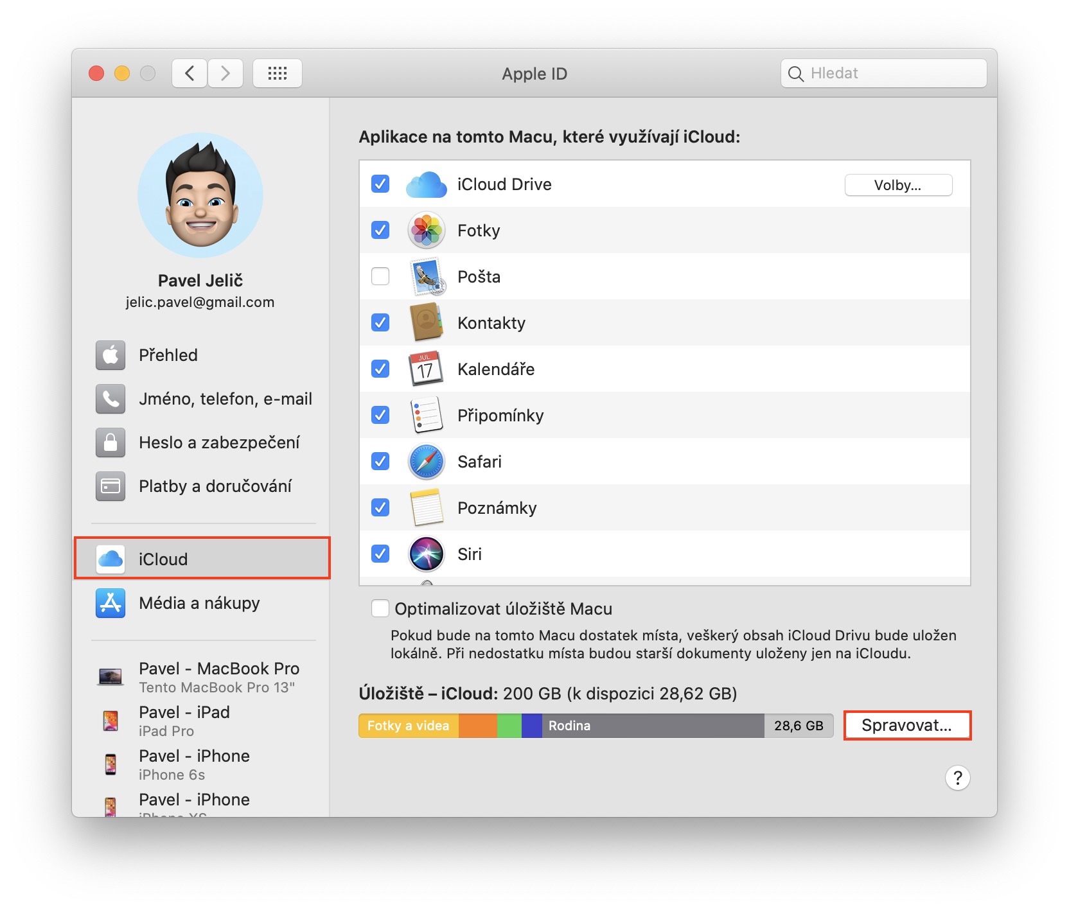Image resolution: width=1069 pixels, height=912 pixels.
Task: Open Média a nákupy section
Action: 202,603
